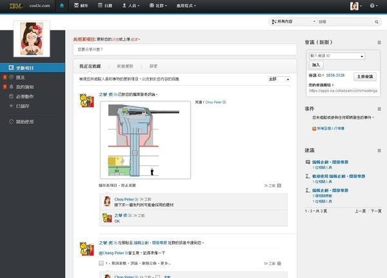Open the 事件 (Events) panel menu icon

click(379, 109)
